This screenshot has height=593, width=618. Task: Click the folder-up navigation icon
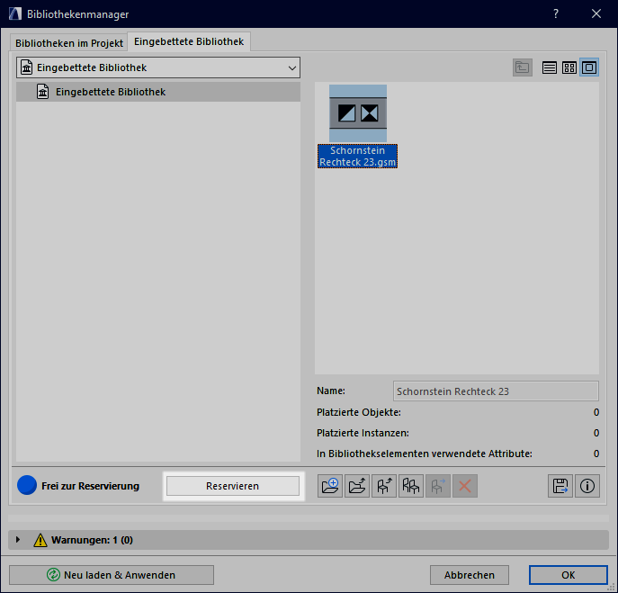point(523,67)
